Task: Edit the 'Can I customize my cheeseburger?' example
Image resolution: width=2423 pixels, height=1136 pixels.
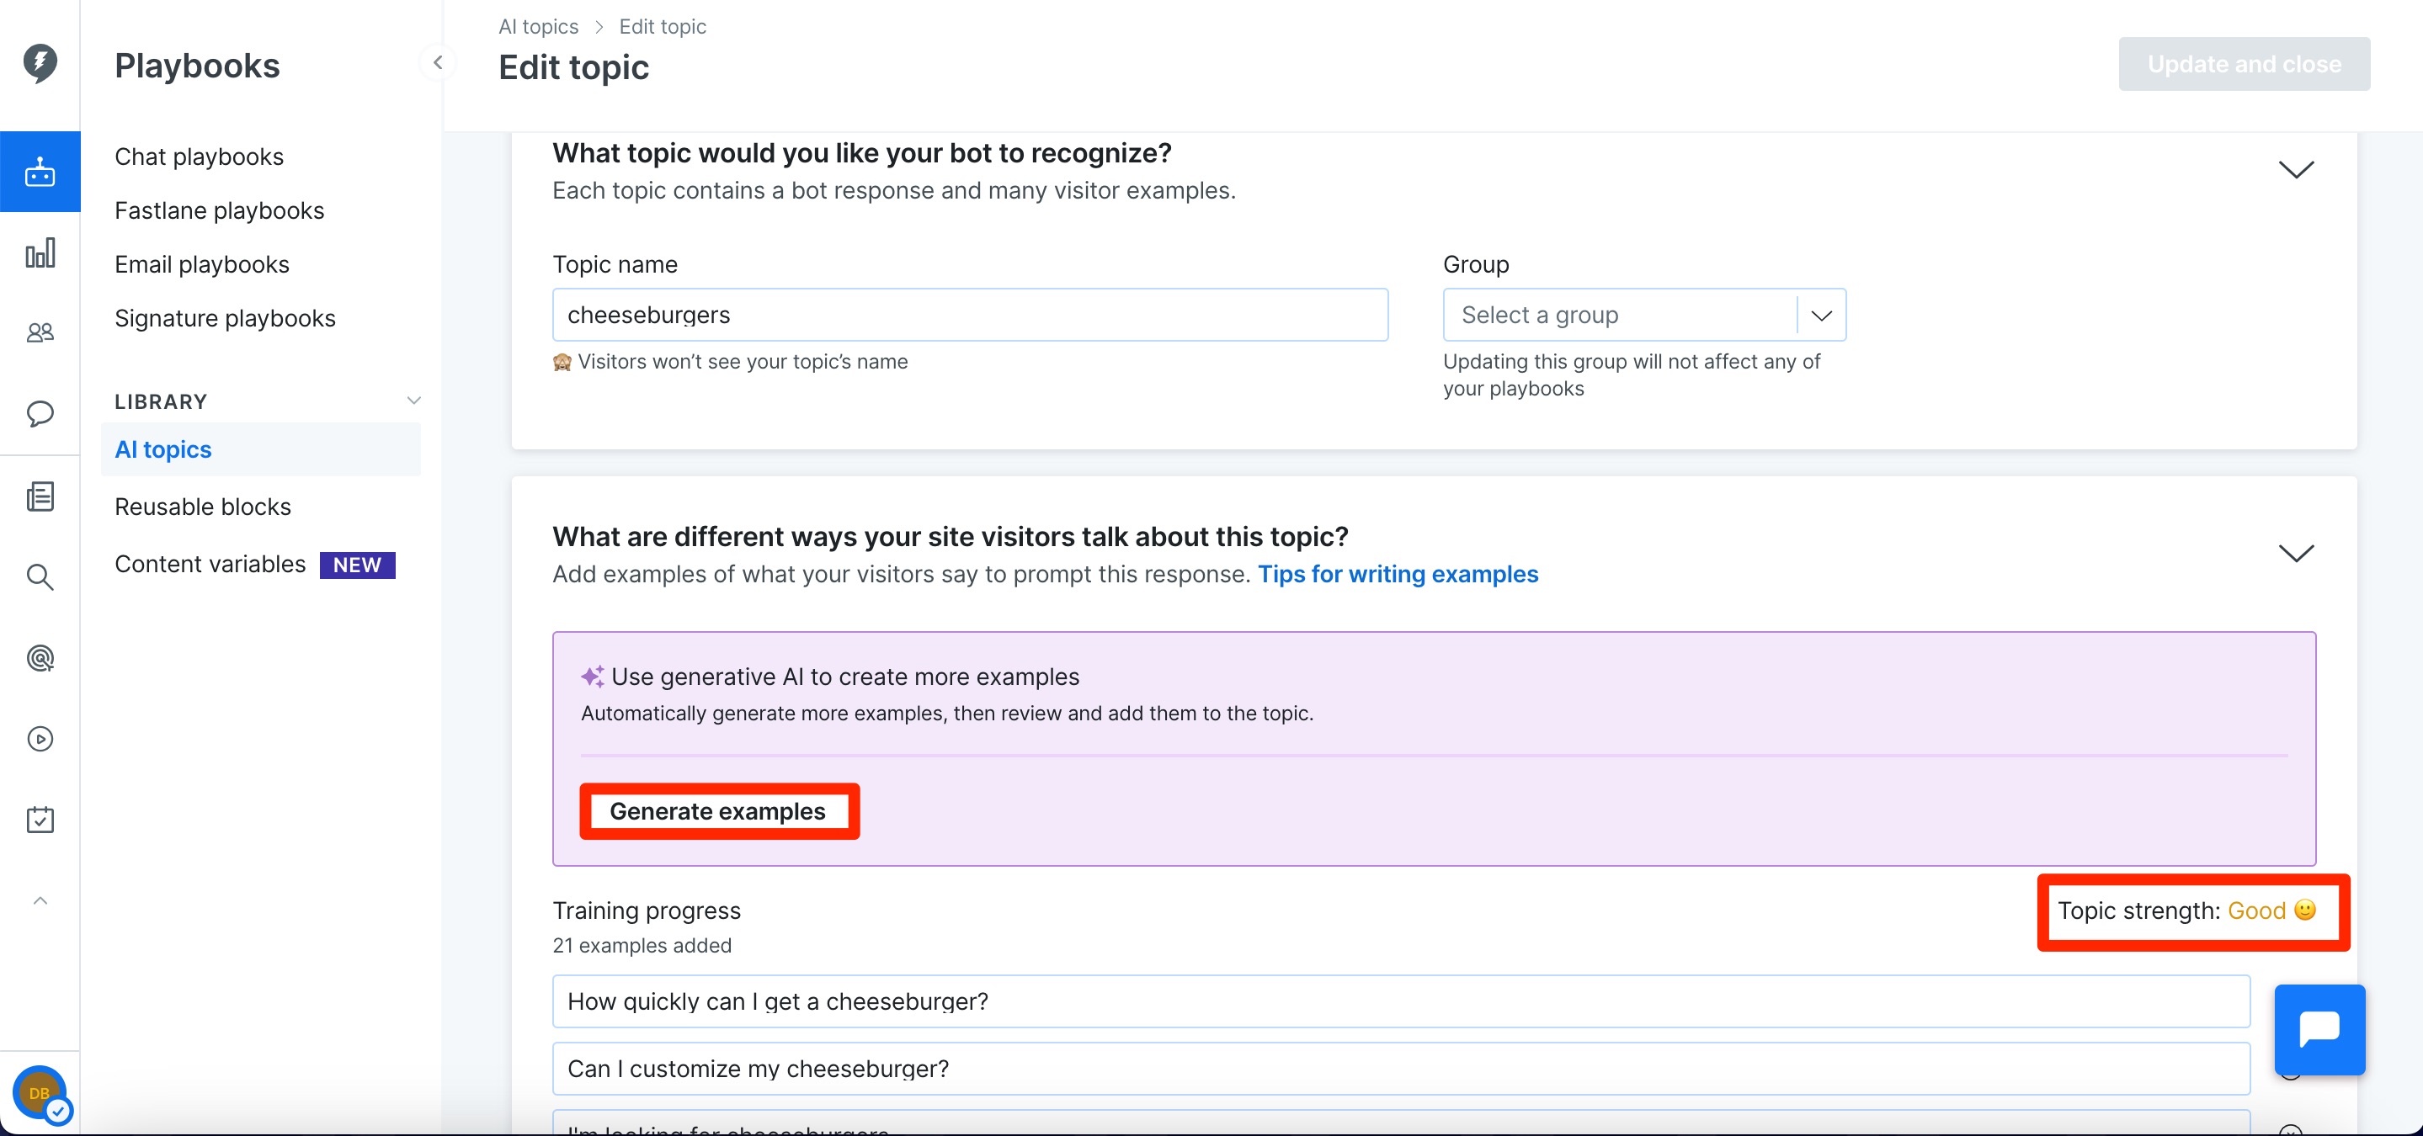Action: pyautogui.click(x=1401, y=1069)
